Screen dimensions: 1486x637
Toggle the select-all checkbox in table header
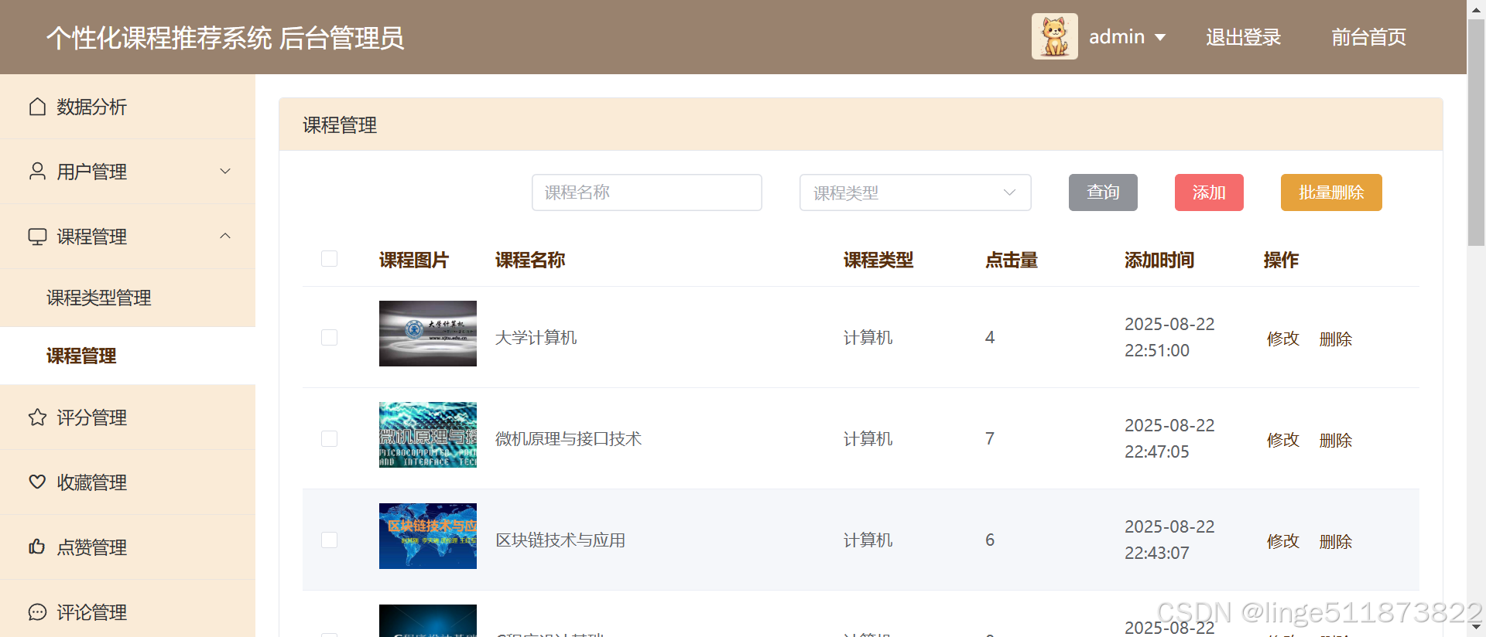[x=329, y=258]
